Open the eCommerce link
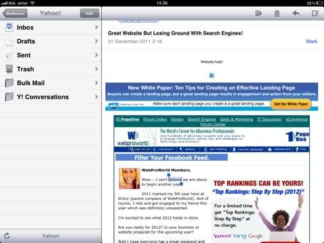 tap(296, 119)
